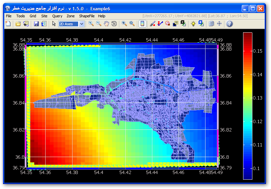Activate the Zoom Out magnifier
The width and height of the screenshot is (271, 189).
pos(99,24)
